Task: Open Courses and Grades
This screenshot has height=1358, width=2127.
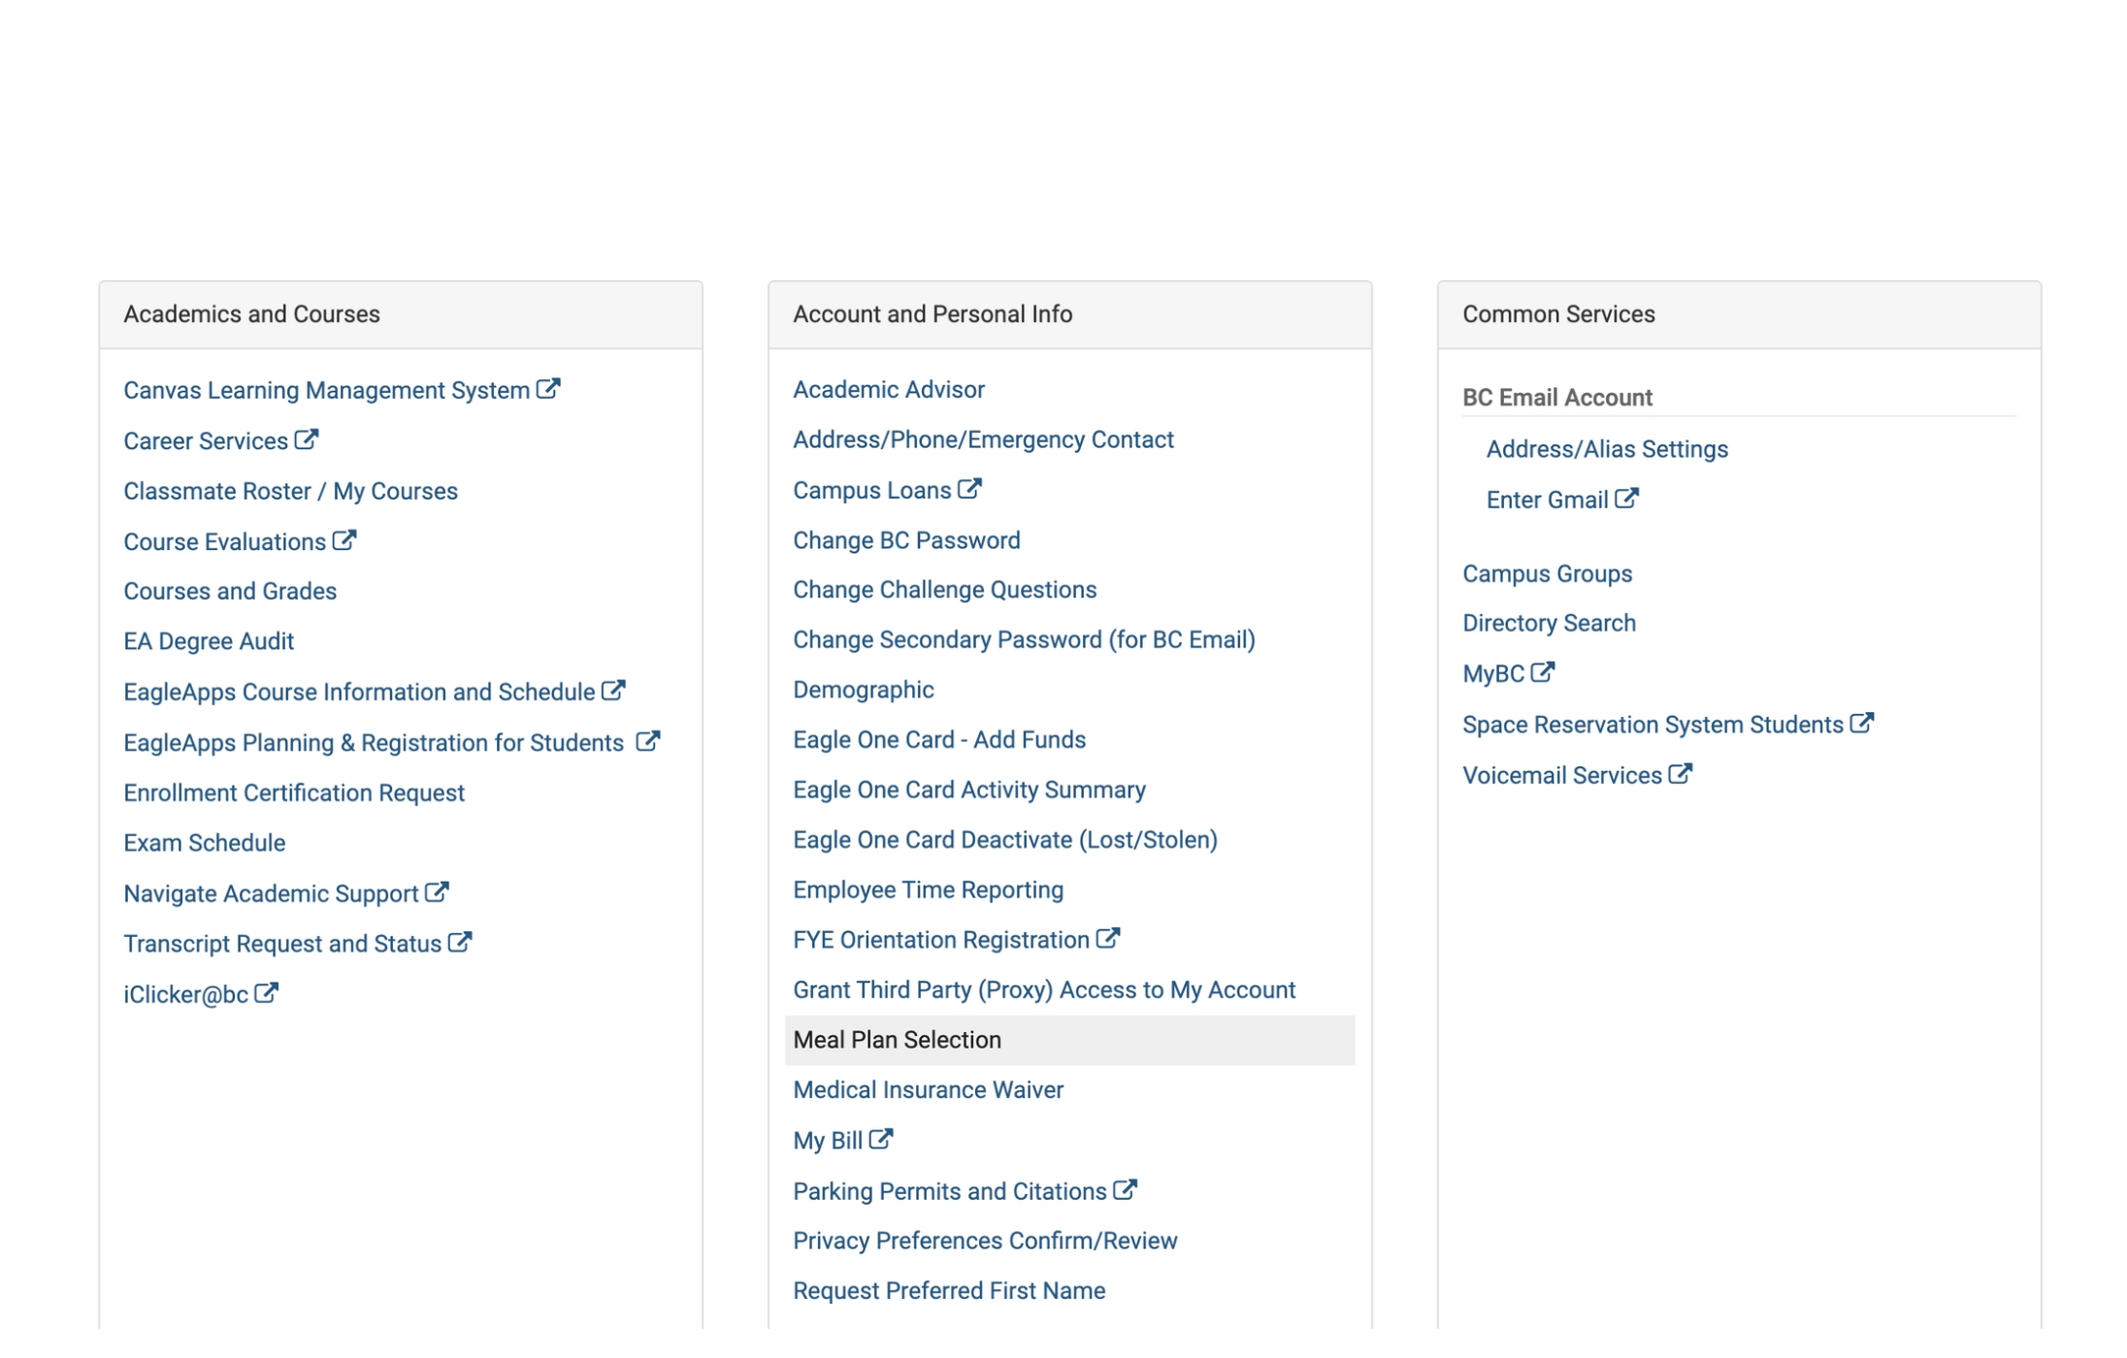Action: [230, 591]
